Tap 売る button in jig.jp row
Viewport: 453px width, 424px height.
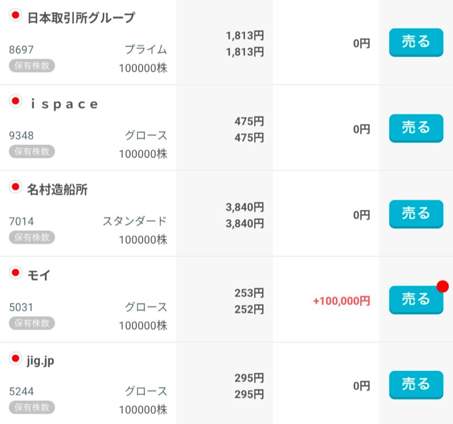click(416, 385)
